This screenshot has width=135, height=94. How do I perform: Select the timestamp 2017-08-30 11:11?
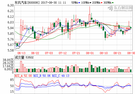click(x=53, y=3)
